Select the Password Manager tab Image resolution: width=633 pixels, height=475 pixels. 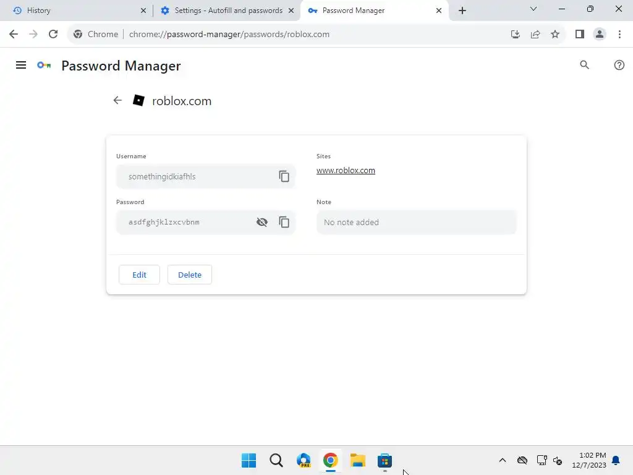(374, 11)
